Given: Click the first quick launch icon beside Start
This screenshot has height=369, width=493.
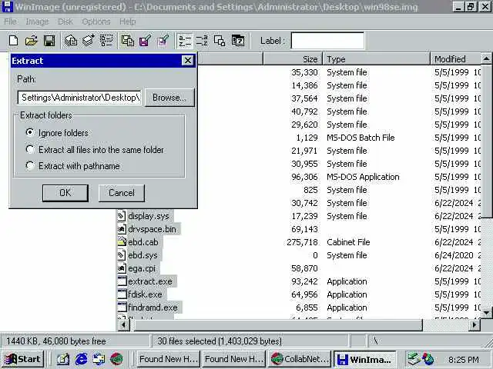Looking at the screenshot, I should click(63, 359).
